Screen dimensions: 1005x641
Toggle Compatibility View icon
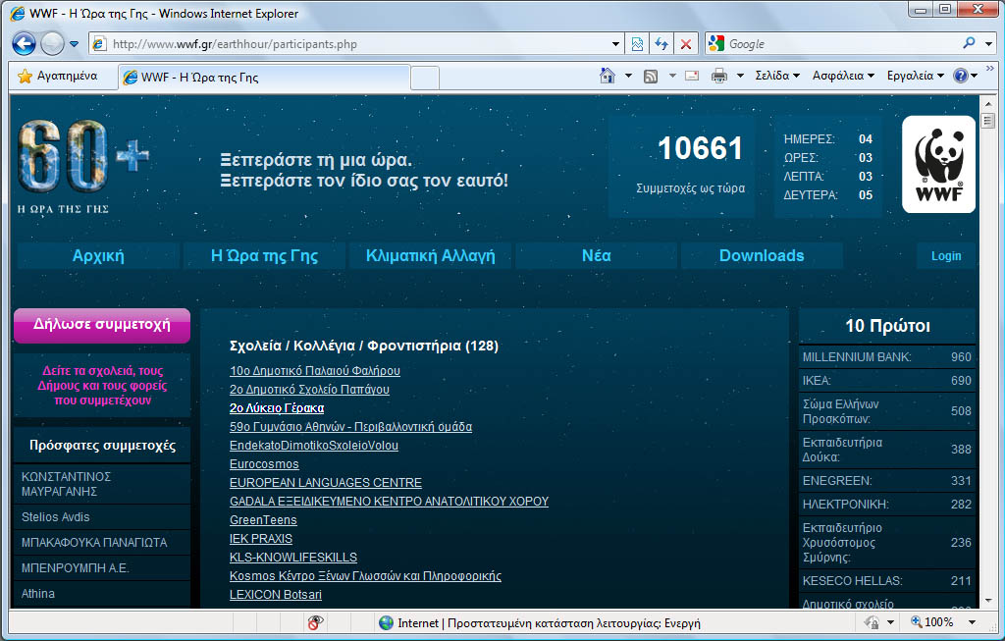pyautogui.click(x=637, y=44)
